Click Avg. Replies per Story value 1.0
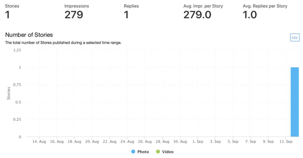The height and width of the screenshot is (158, 303). 250,15
